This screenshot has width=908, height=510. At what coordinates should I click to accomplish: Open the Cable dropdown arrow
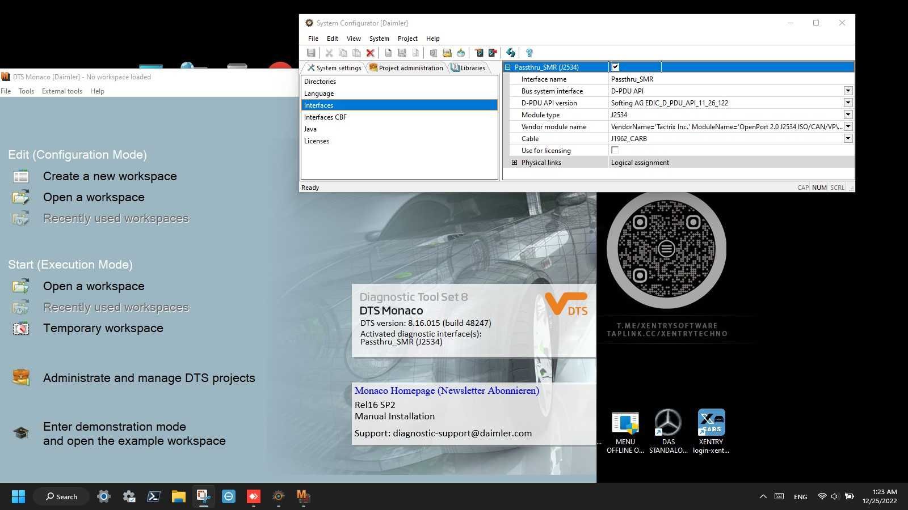coord(848,138)
